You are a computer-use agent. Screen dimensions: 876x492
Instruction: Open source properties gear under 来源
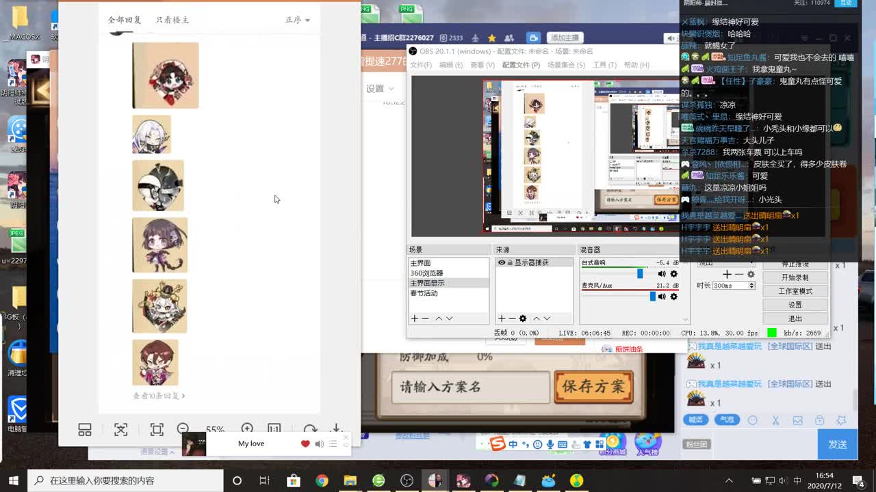pos(523,318)
